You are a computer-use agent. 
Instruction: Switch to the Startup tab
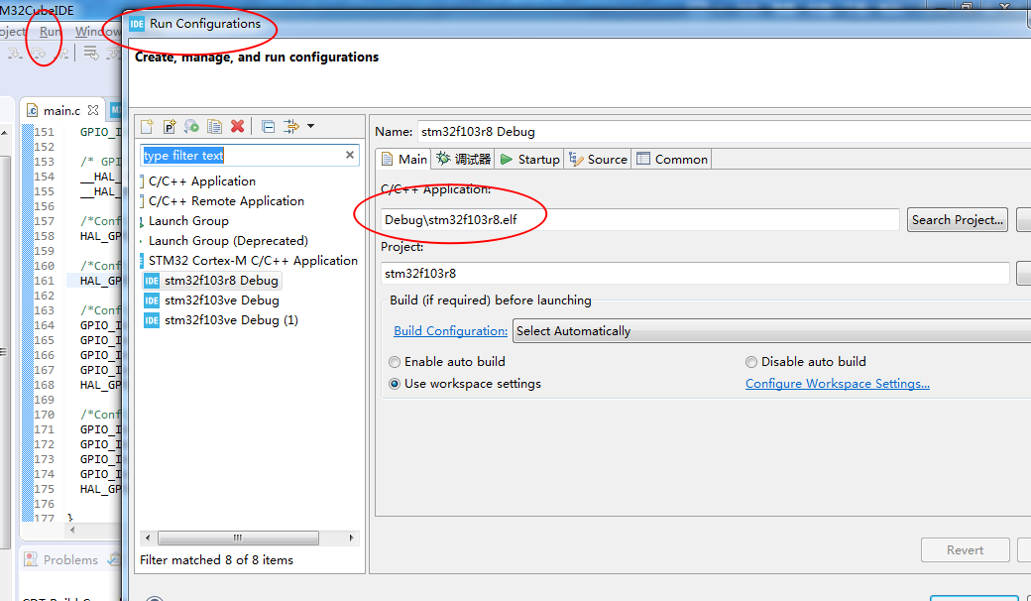[x=529, y=159]
